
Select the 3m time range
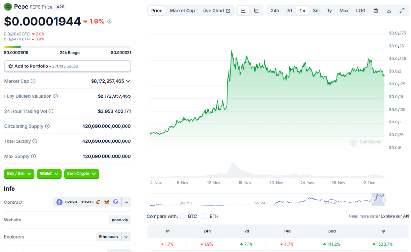click(316, 11)
